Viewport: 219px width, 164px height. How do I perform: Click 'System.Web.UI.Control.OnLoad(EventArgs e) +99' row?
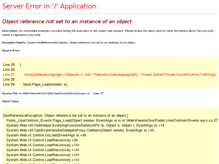[46, 135]
